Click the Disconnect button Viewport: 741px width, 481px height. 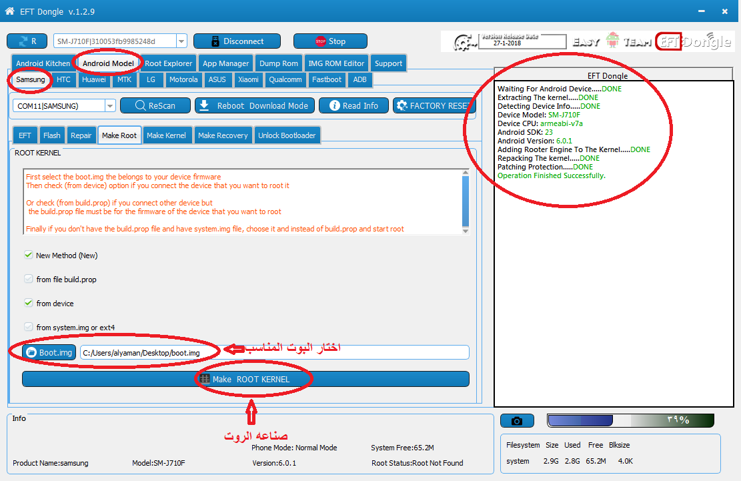237,41
